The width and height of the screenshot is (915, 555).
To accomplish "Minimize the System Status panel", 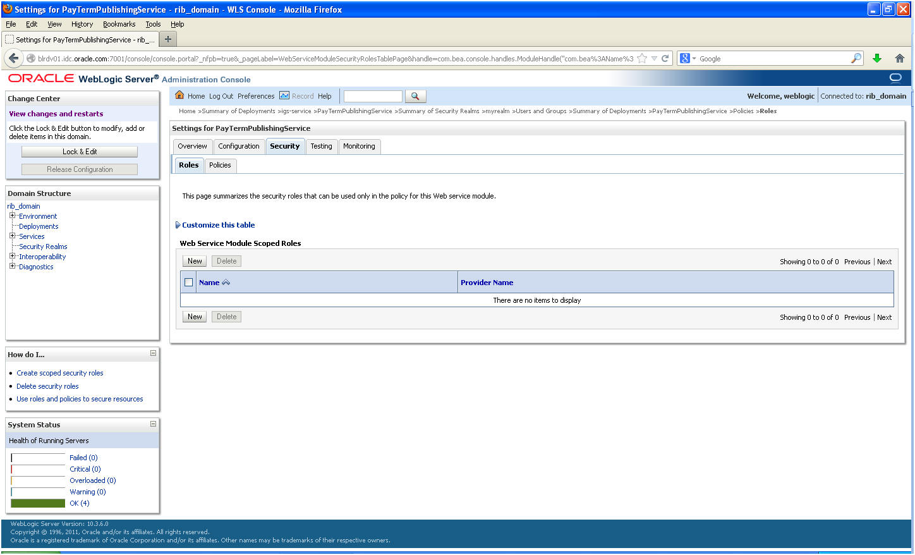I will point(153,424).
